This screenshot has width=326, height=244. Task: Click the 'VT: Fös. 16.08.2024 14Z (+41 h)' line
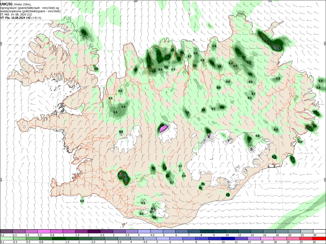(x=21, y=18)
